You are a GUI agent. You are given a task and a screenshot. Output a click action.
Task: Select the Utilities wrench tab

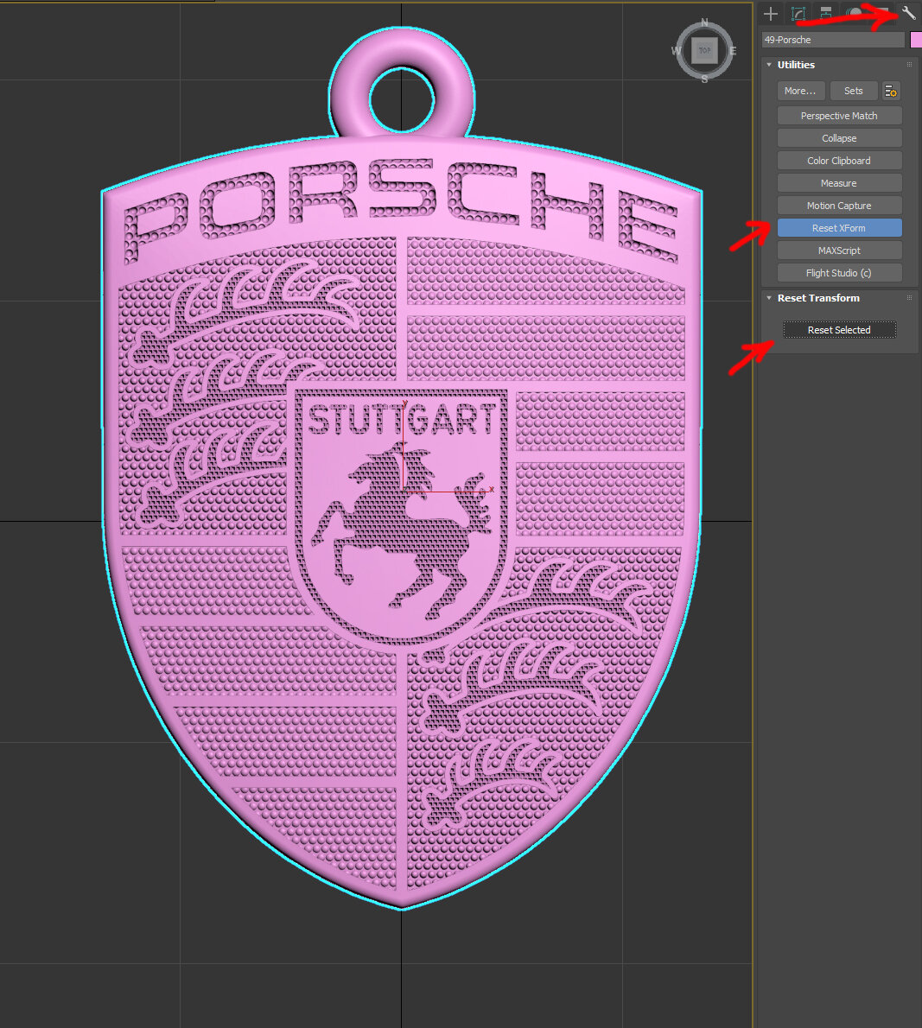(x=908, y=12)
